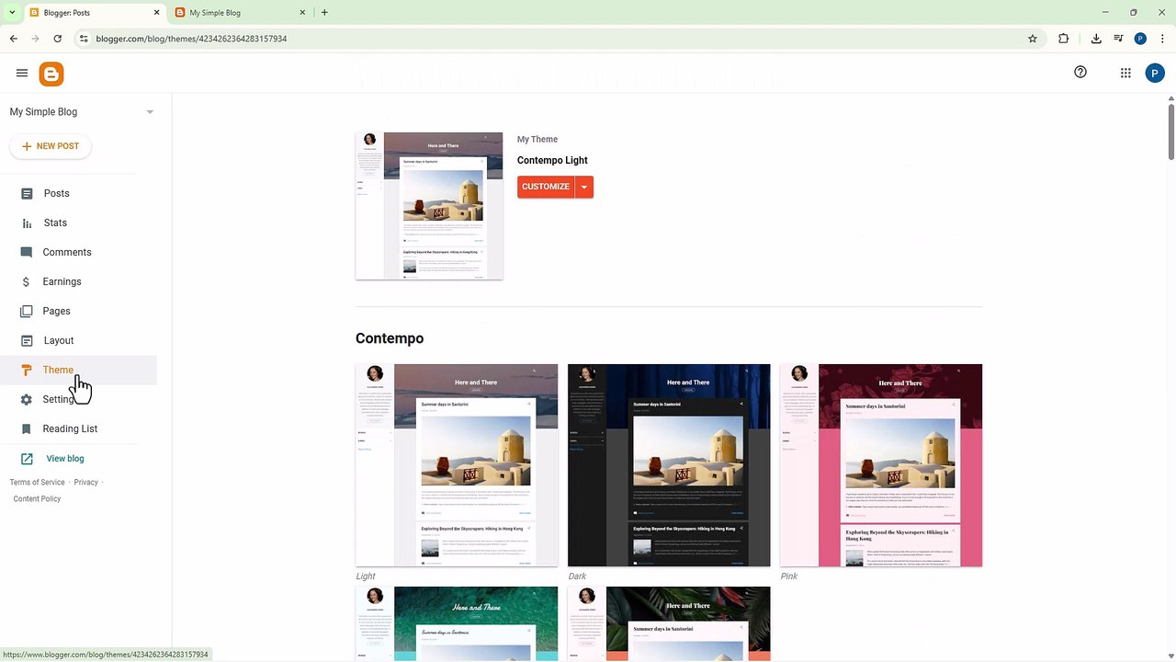Click the Layout sidebar icon
Image resolution: width=1176 pixels, height=662 pixels.
click(27, 340)
